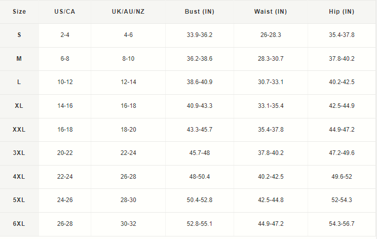Select the Bust (IN) header cell
This screenshot has width=377, height=239.
tap(199, 12)
